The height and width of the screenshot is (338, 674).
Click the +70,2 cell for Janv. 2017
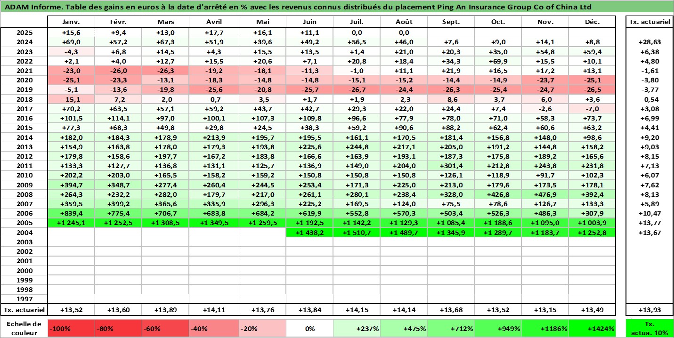tap(71, 109)
